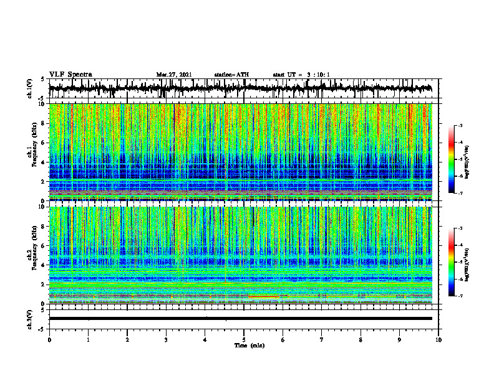Click the ch.1 colorbar log(PSD) label

467,162
